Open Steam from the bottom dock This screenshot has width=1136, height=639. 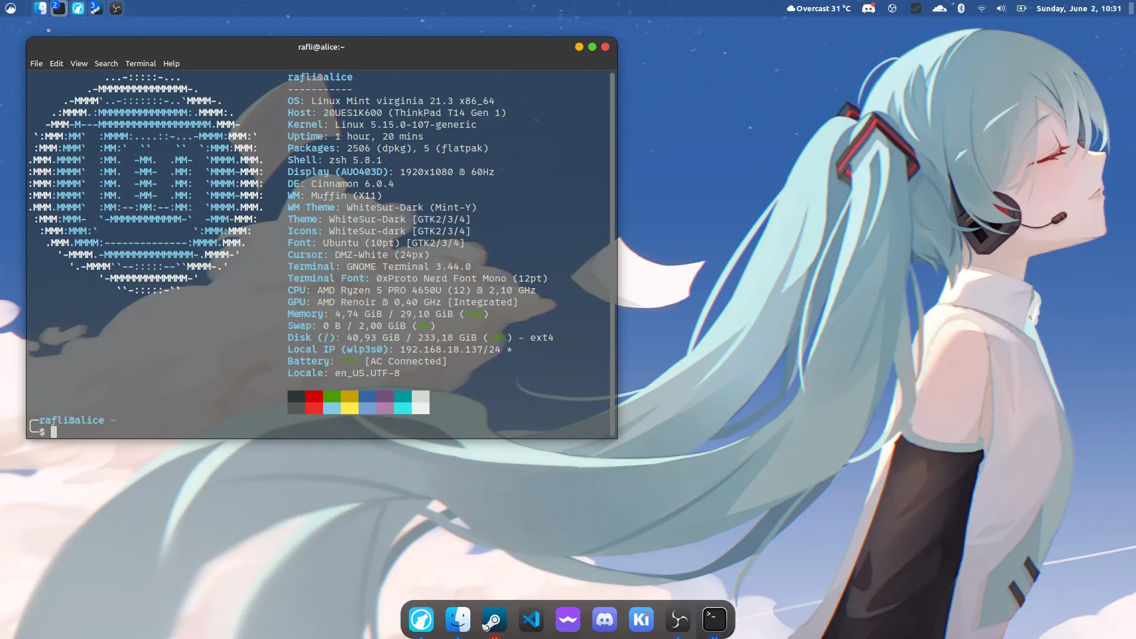[x=495, y=619]
